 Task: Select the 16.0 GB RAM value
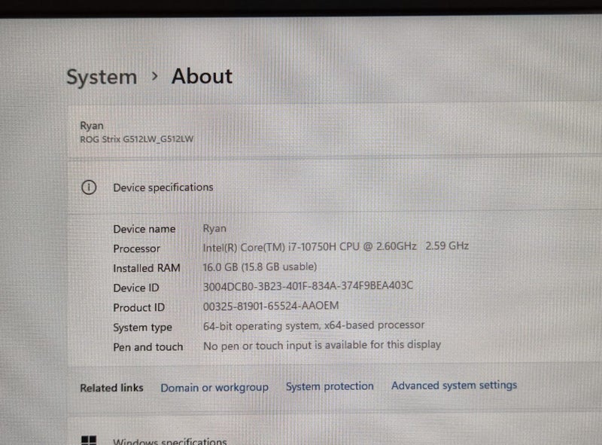260,267
